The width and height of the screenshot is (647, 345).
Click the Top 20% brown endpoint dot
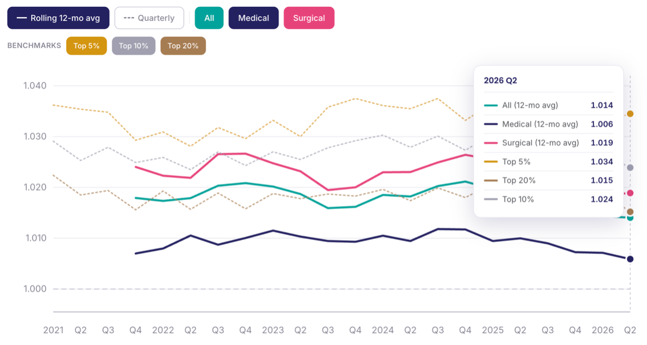(x=630, y=212)
